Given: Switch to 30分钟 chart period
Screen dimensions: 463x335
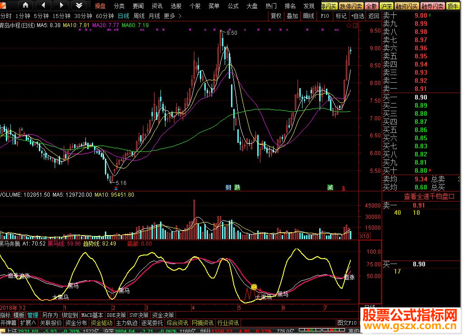Looking at the screenshot, I should [x=83, y=16].
